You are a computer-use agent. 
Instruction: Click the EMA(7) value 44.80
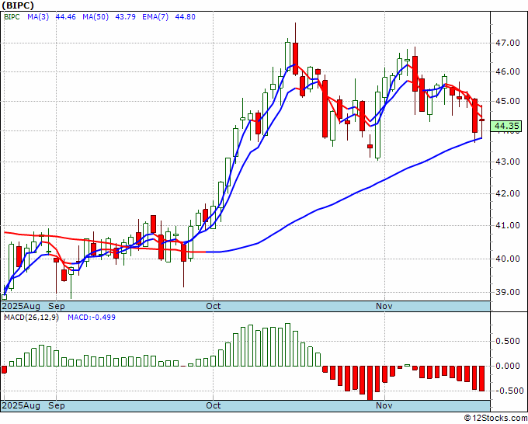coord(186,17)
